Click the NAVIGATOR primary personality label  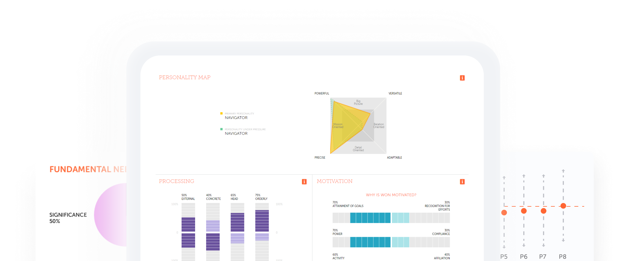[236, 118]
